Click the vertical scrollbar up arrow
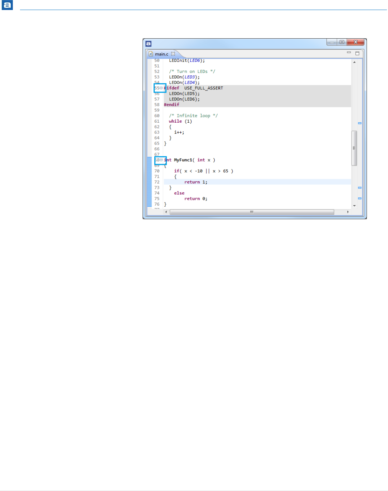This screenshot has height=491, width=388. [x=354, y=62]
